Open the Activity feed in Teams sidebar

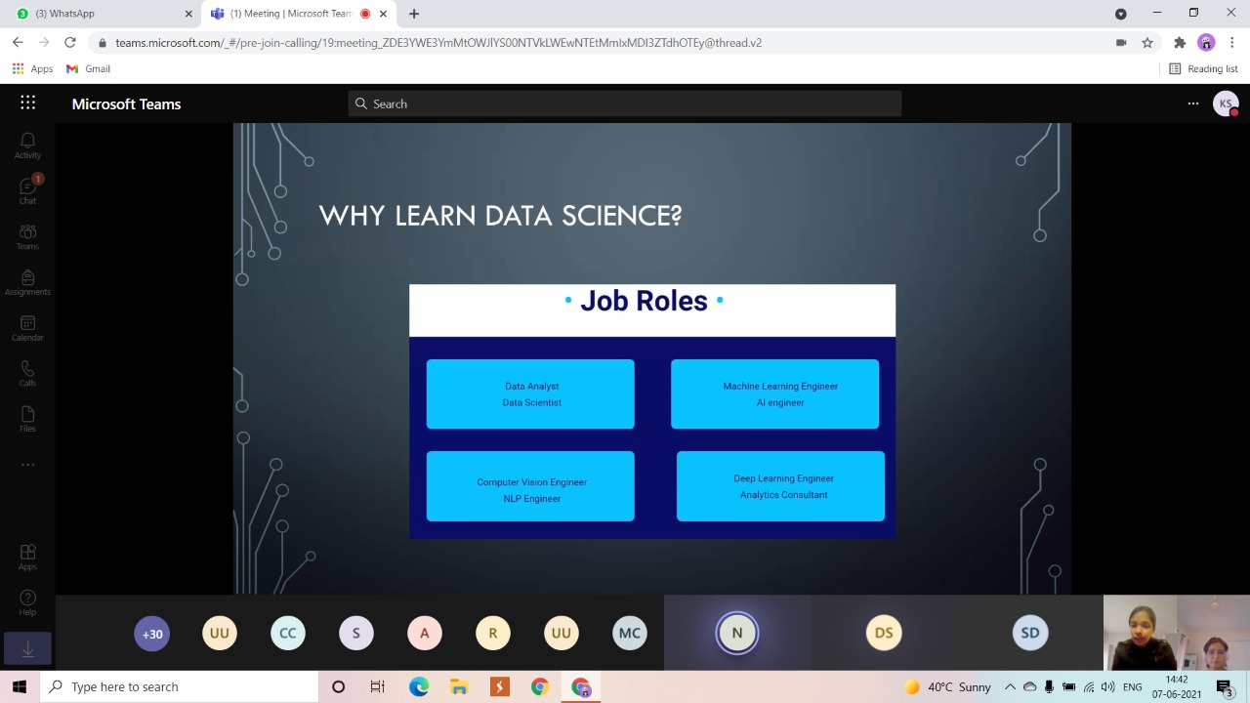point(27,145)
